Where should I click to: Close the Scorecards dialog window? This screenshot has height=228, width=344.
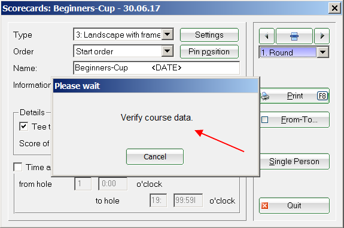point(334,8)
